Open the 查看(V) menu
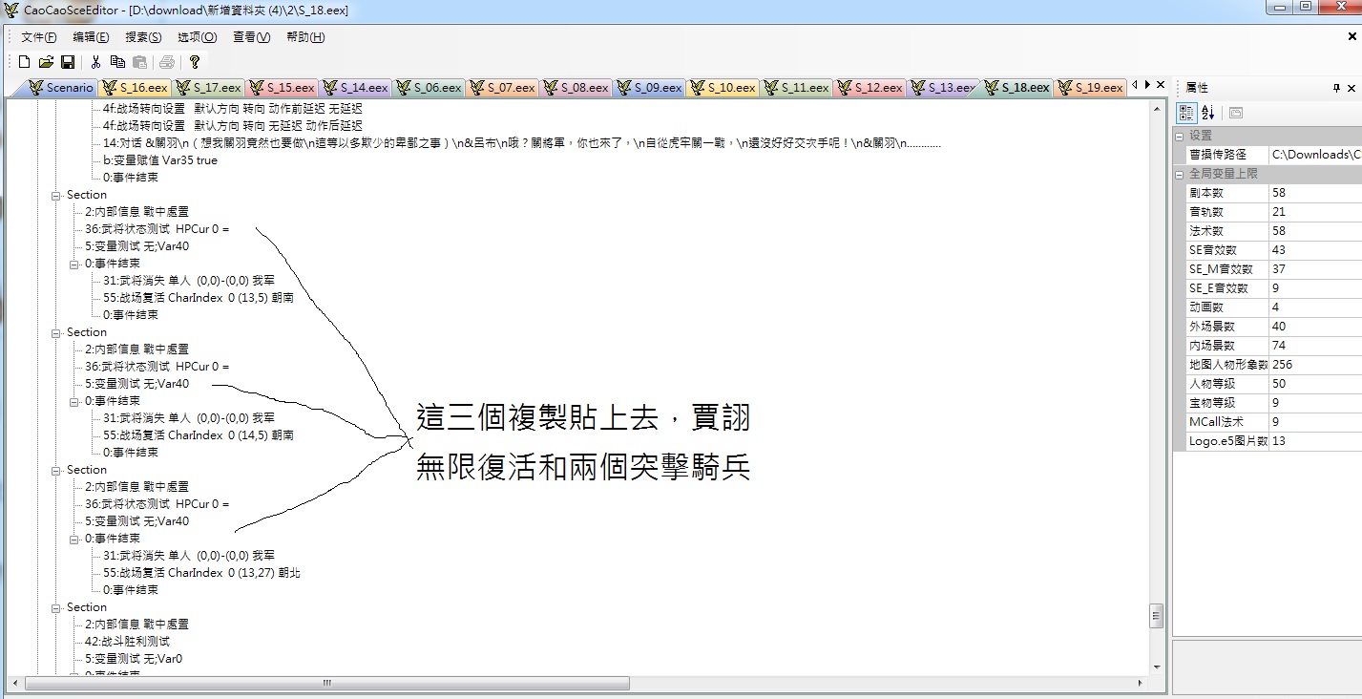This screenshot has width=1362, height=699. [252, 37]
